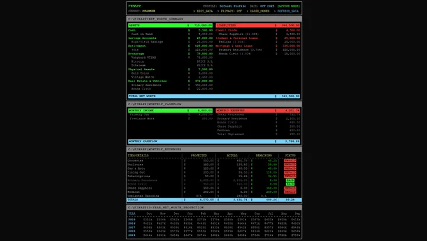The image size is (427, 241).
Task: Select the Brokerage category row
Action: (x=170, y=54)
